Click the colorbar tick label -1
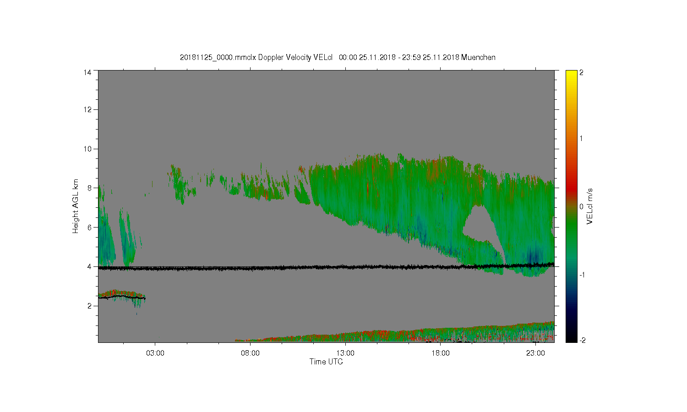The width and height of the screenshot is (687, 412). [x=582, y=275]
